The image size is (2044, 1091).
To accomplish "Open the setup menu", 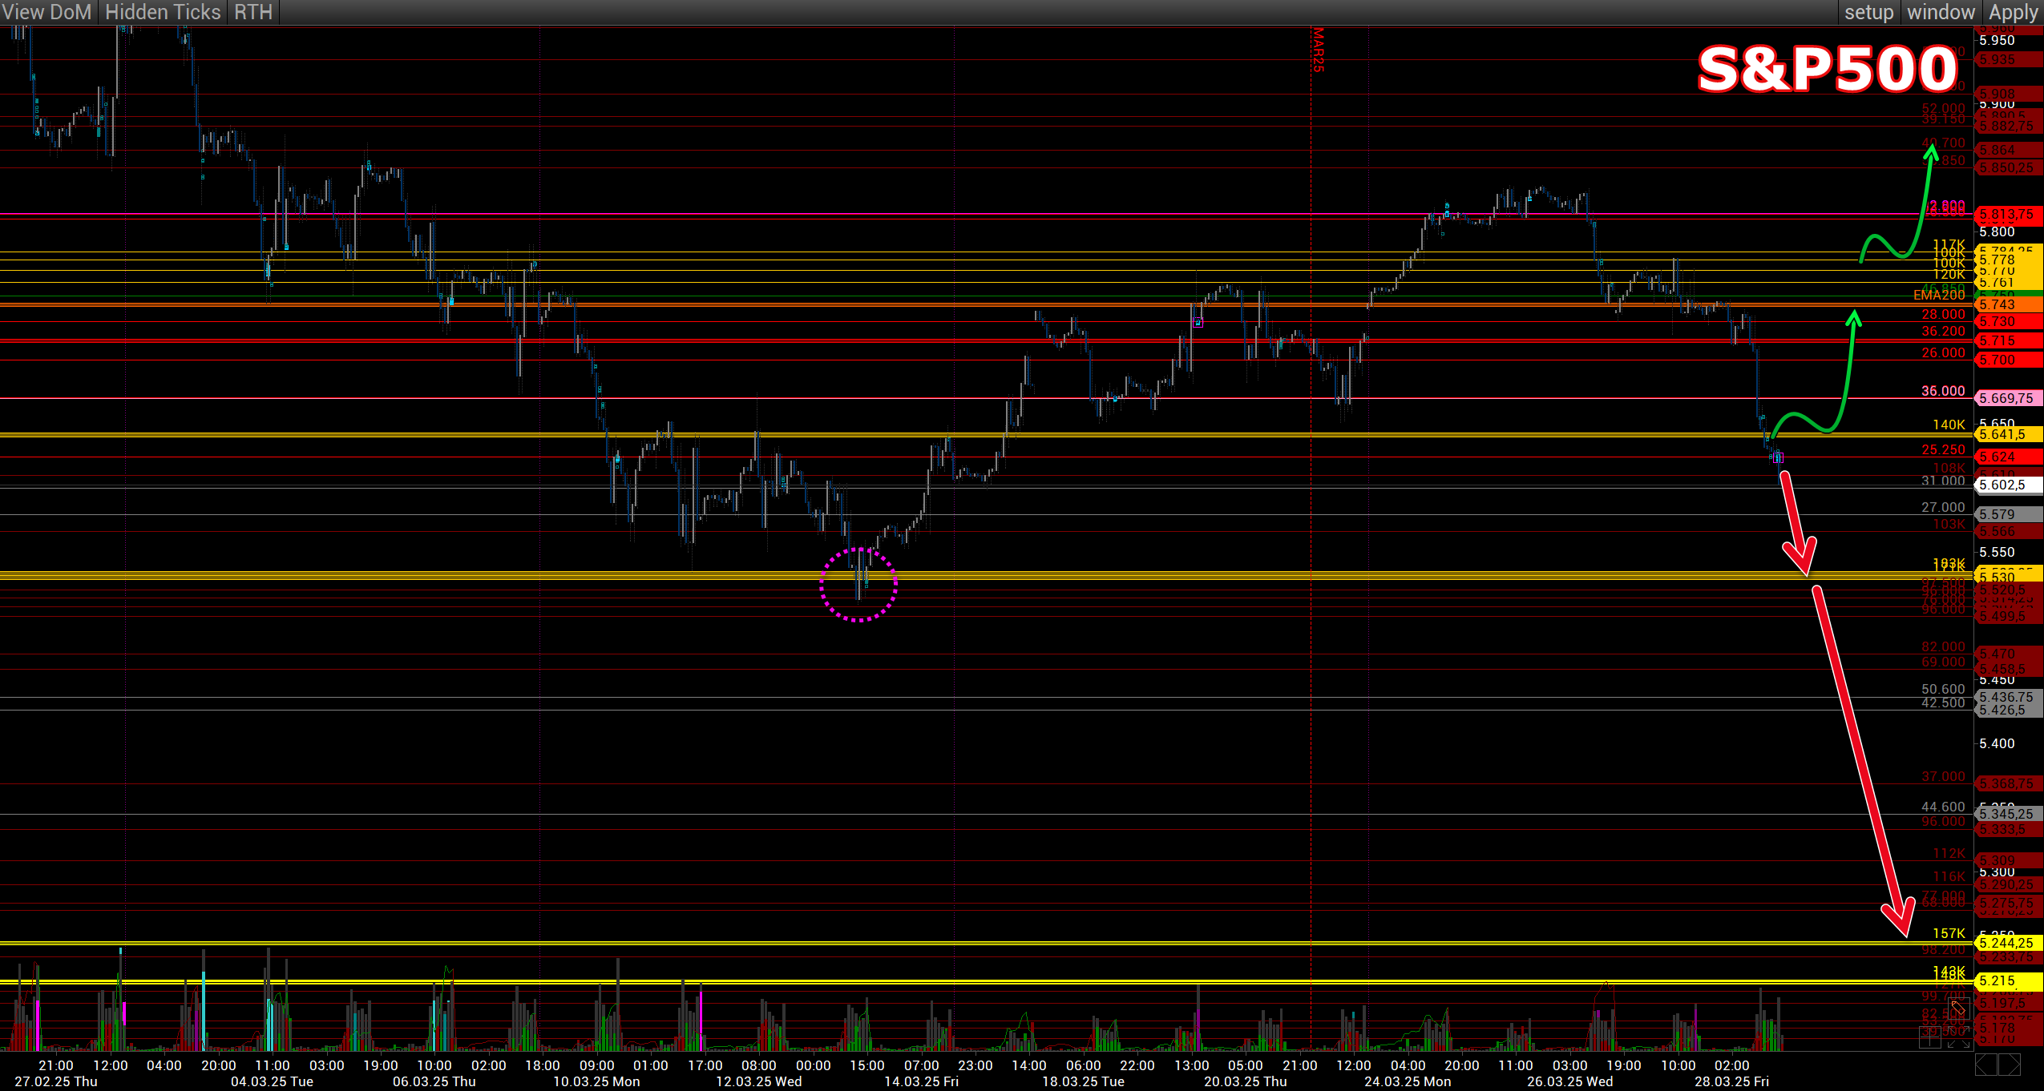I will pos(1868,12).
